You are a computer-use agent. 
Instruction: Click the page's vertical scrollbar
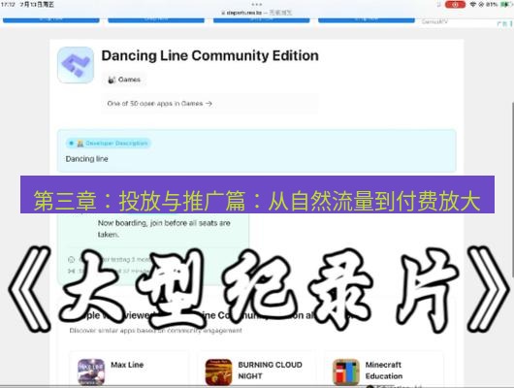tap(512, 190)
